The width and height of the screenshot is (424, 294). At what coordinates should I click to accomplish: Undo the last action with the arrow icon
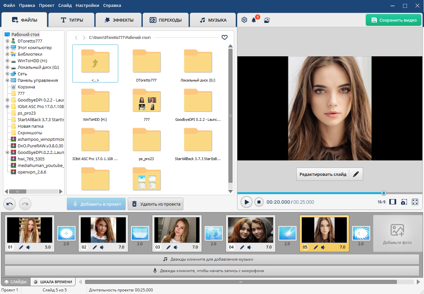pyautogui.click(x=9, y=204)
